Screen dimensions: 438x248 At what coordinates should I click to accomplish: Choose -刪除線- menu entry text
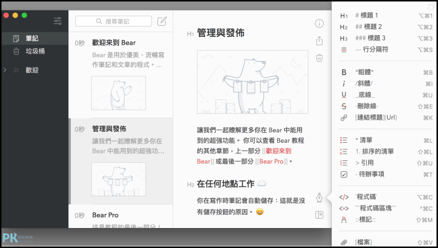tap(367, 106)
